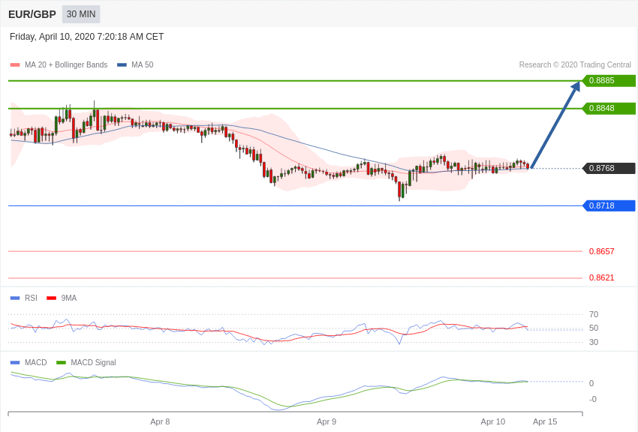This screenshot has width=638, height=432.
Task: Click the Apr 8 date axis label
Action: pyautogui.click(x=160, y=421)
